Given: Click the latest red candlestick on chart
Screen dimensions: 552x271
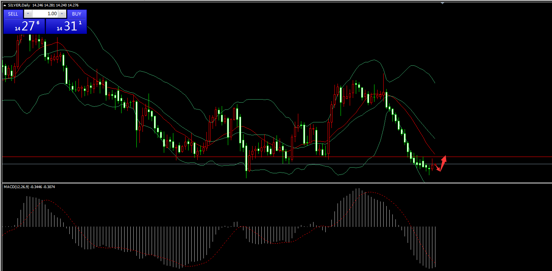Looking at the screenshot, I should pos(432,166).
